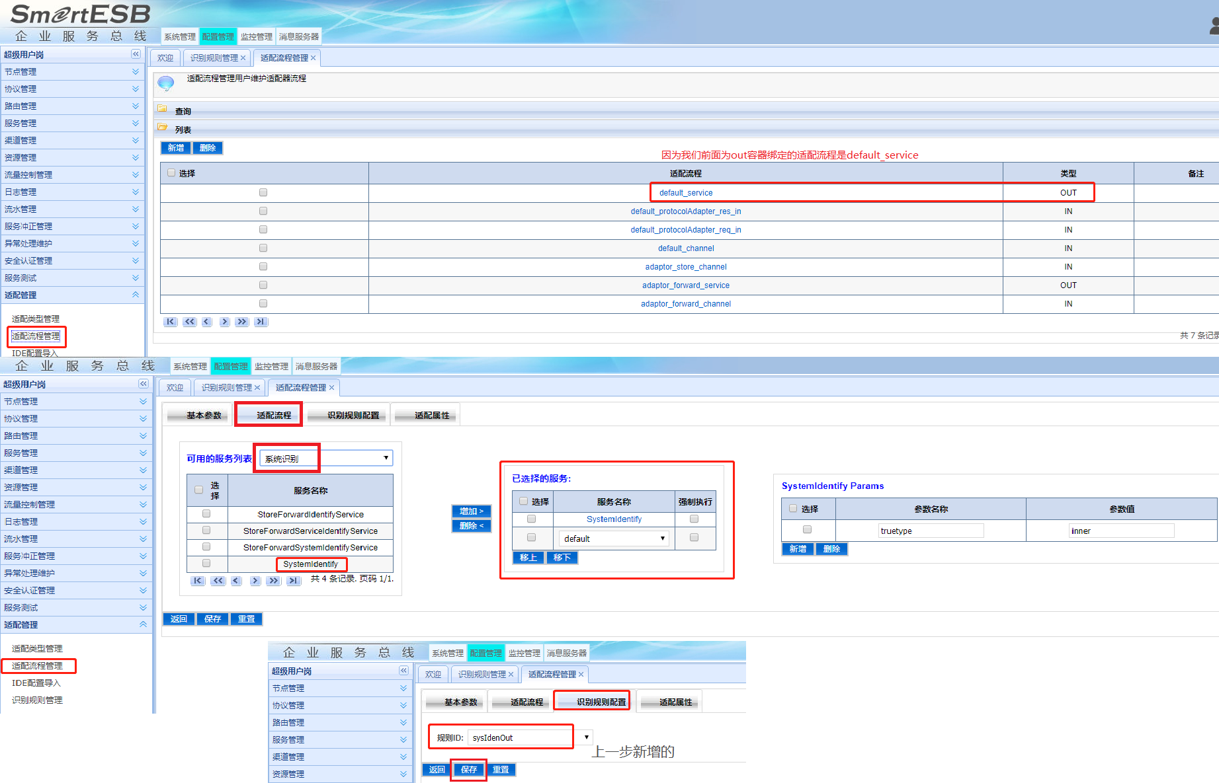Click the folder icon beside 查询
1219x783 pixels.
(x=162, y=108)
